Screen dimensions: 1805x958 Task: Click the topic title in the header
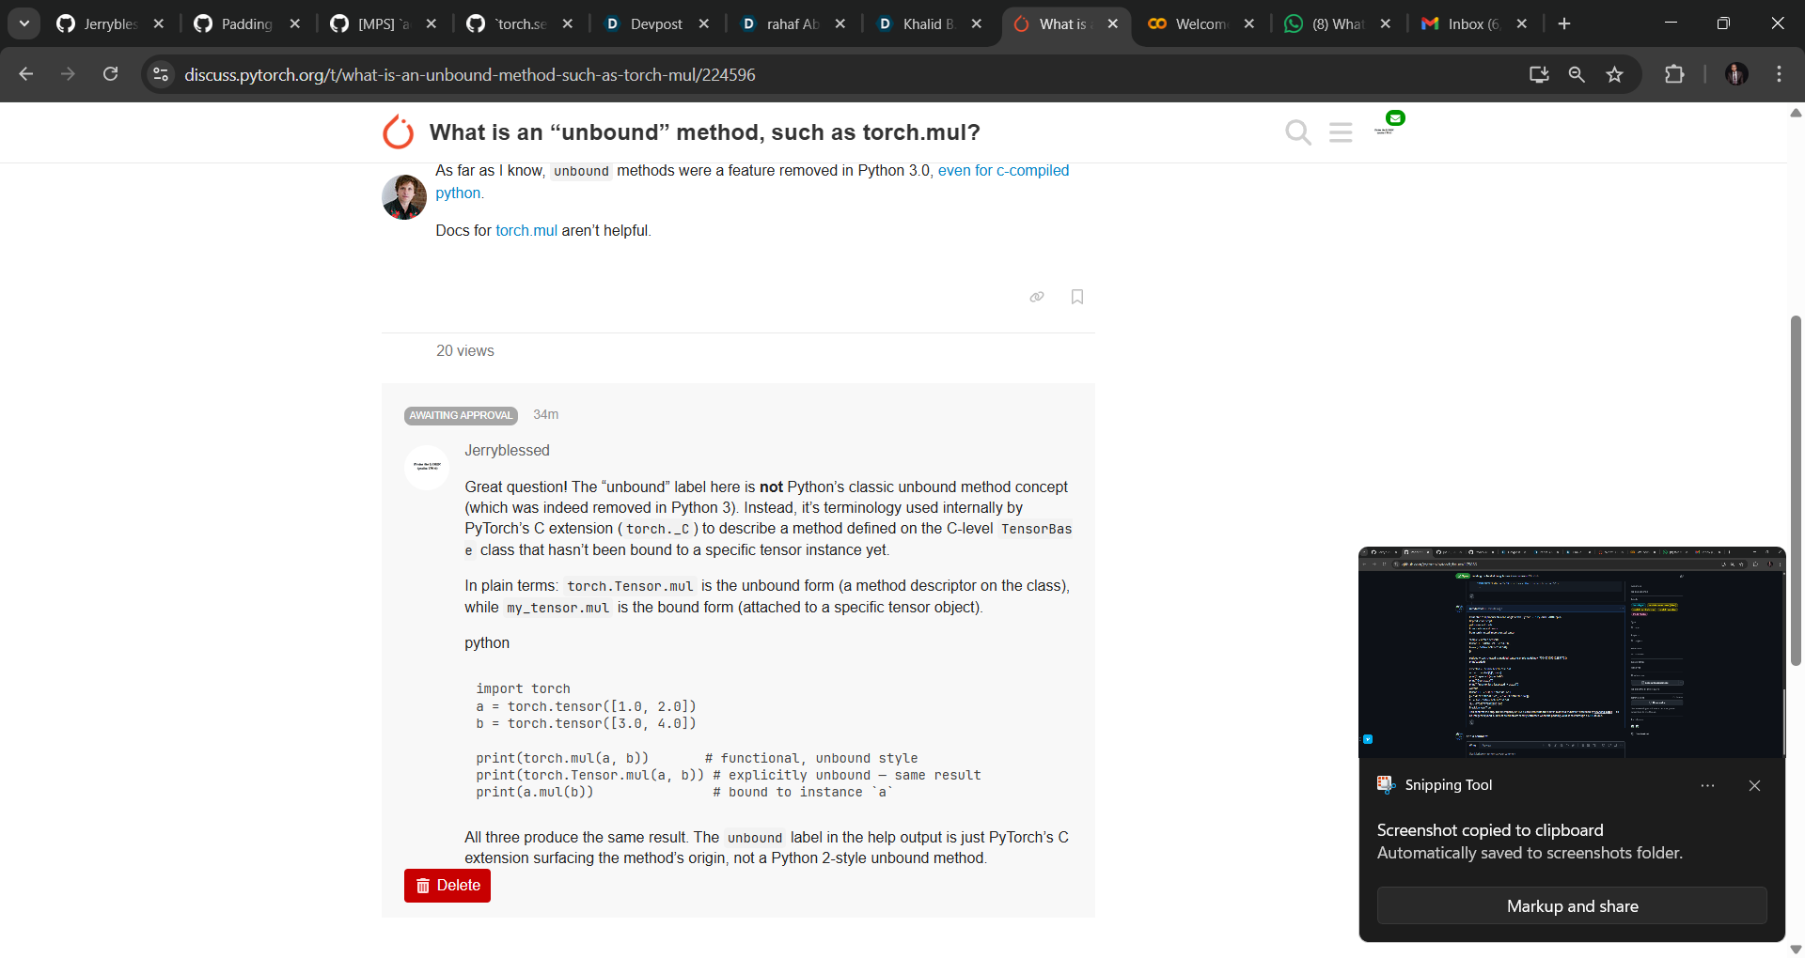[705, 132]
